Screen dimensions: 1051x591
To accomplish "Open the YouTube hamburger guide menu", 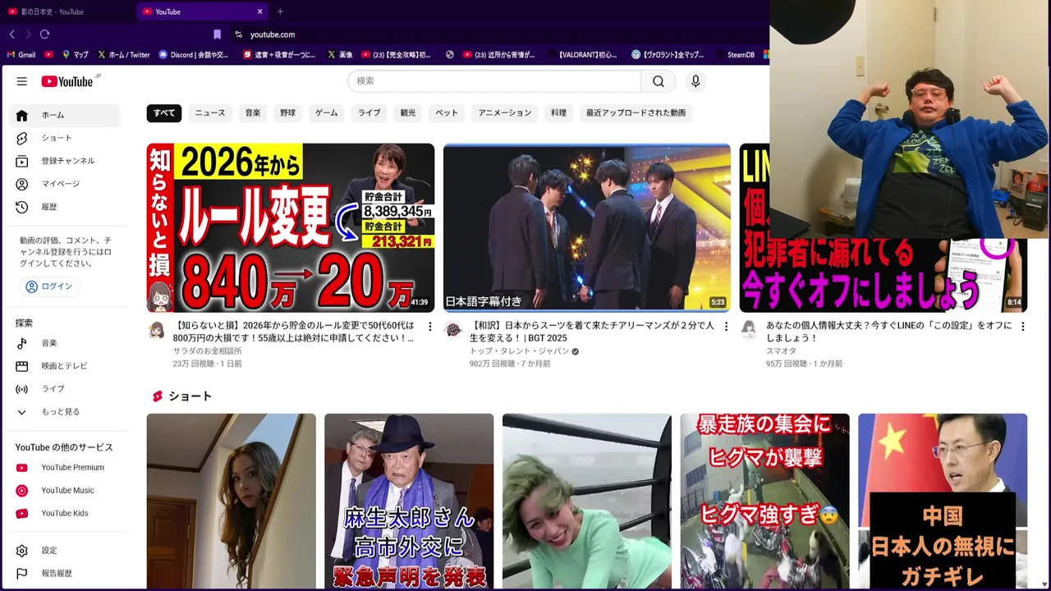I will pyautogui.click(x=22, y=81).
